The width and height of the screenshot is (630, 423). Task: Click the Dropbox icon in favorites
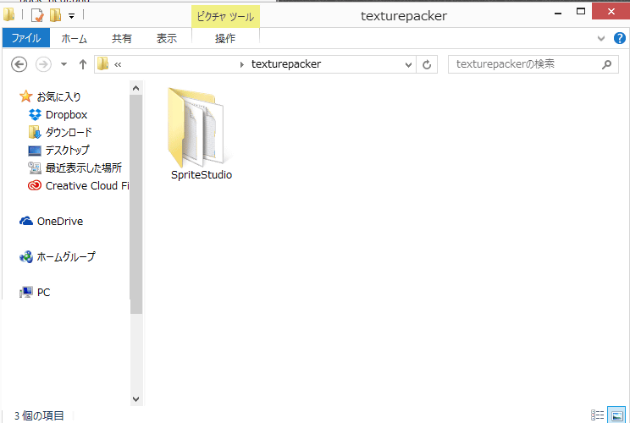pyautogui.click(x=35, y=115)
